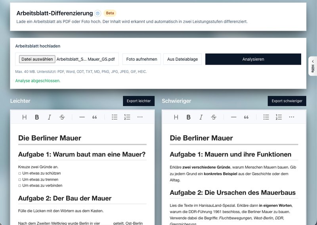Toggle italic in Leichter editor
The height and width of the screenshot is (225, 317).
[49, 117]
